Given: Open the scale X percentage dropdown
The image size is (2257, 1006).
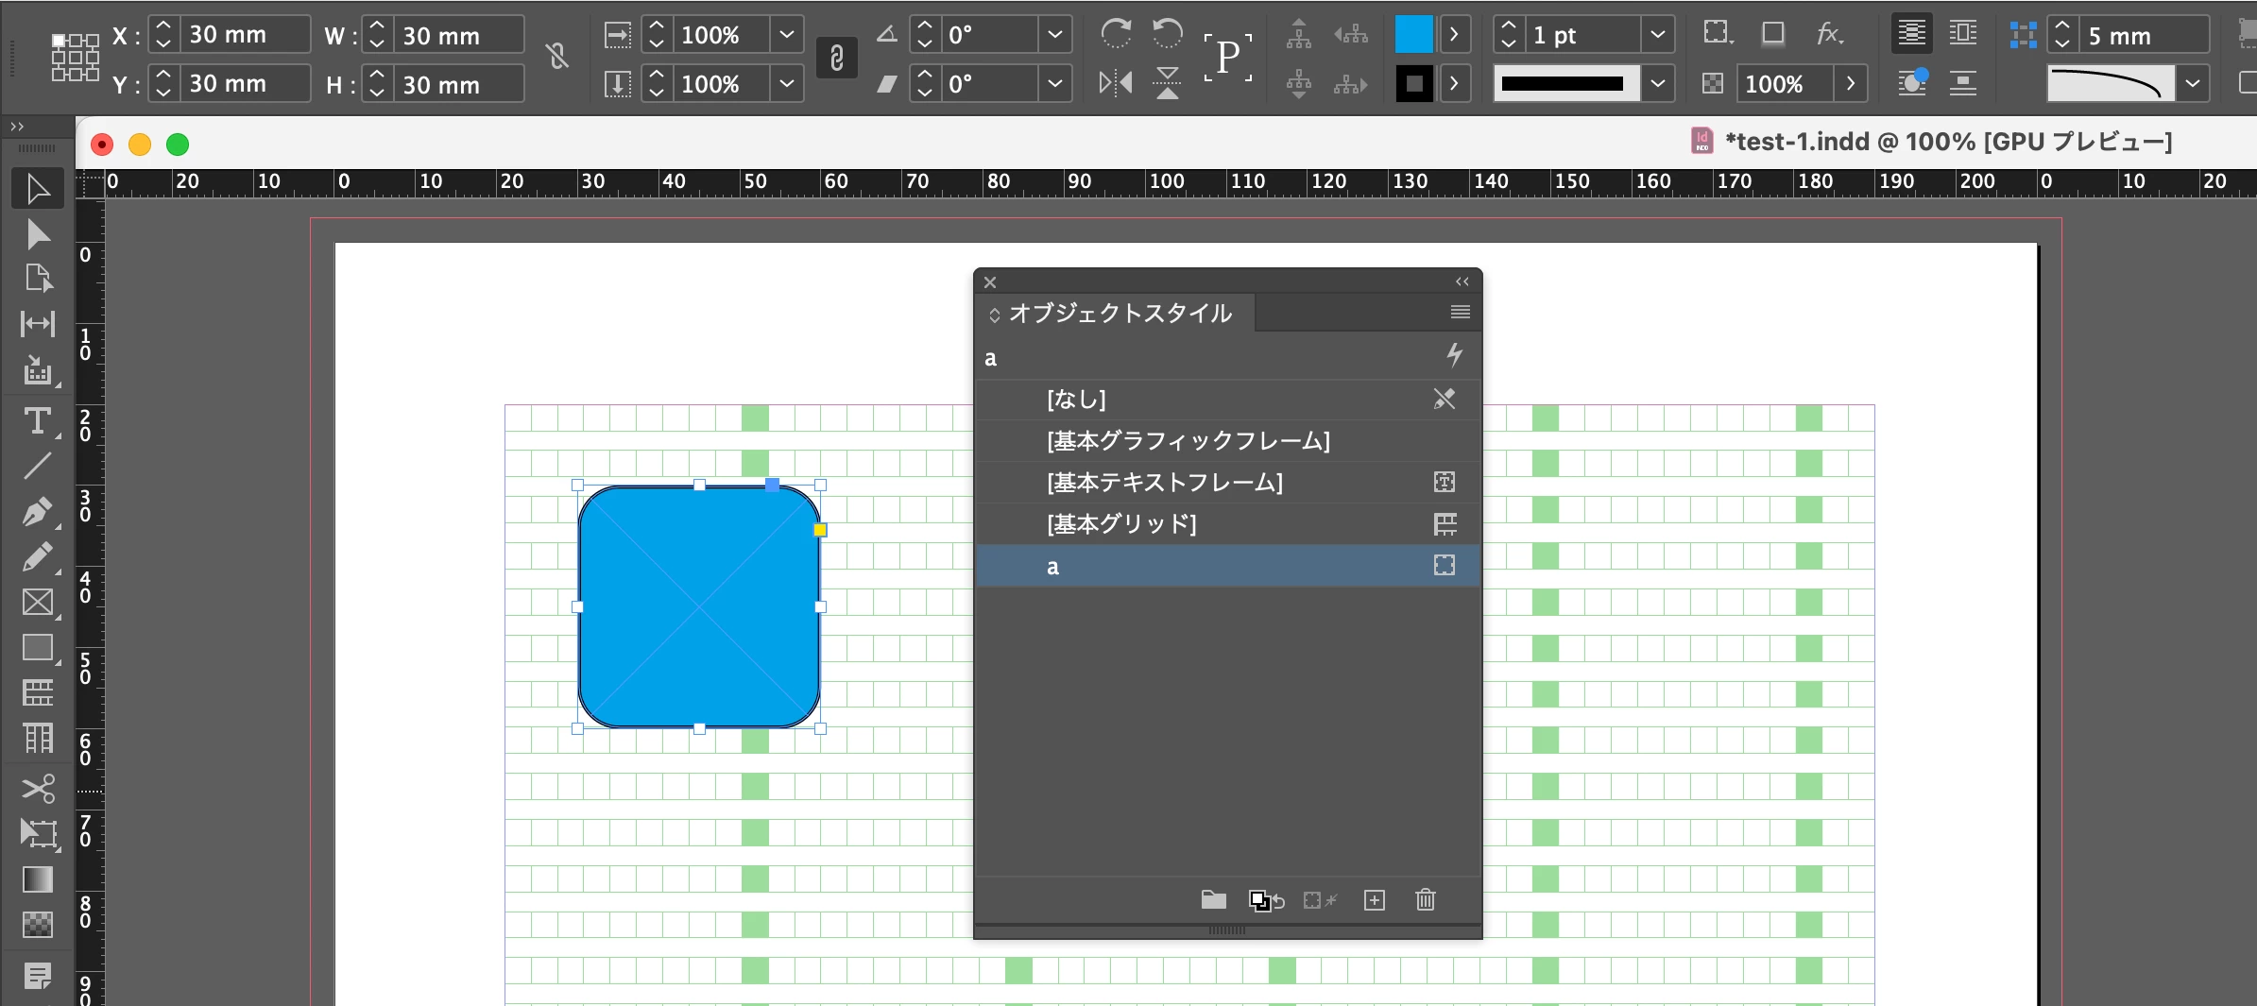Looking at the screenshot, I should [787, 35].
